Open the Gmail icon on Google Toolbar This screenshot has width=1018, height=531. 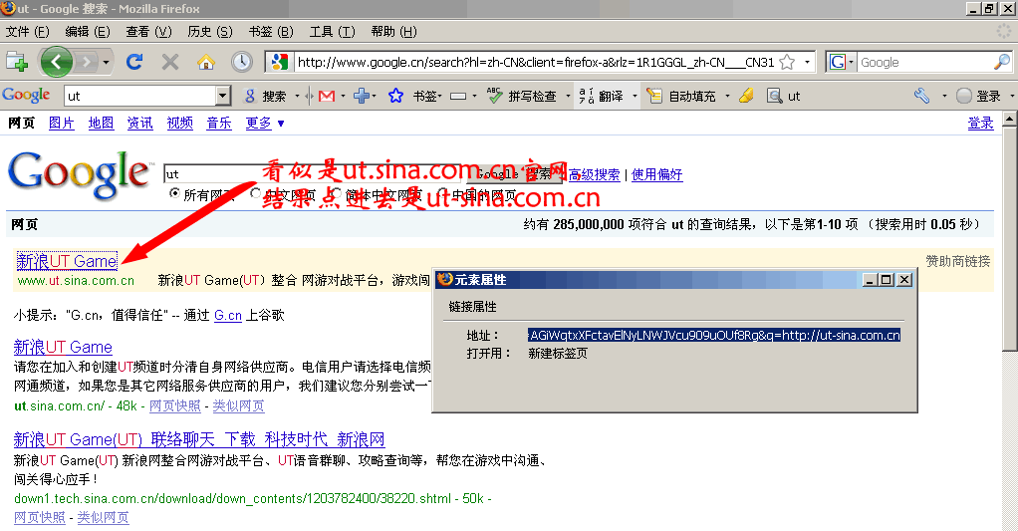327,96
